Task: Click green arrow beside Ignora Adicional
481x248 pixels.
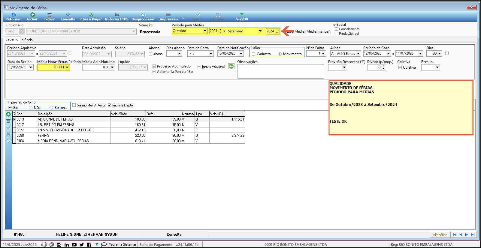Action: tap(231, 66)
